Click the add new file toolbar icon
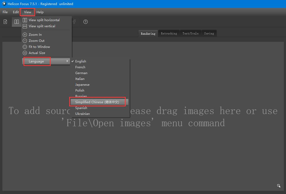The width and height of the screenshot is (286, 194). (5, 22)
